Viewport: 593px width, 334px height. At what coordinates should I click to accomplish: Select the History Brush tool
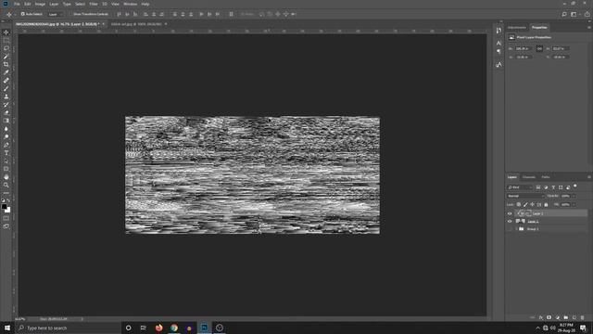6,105
